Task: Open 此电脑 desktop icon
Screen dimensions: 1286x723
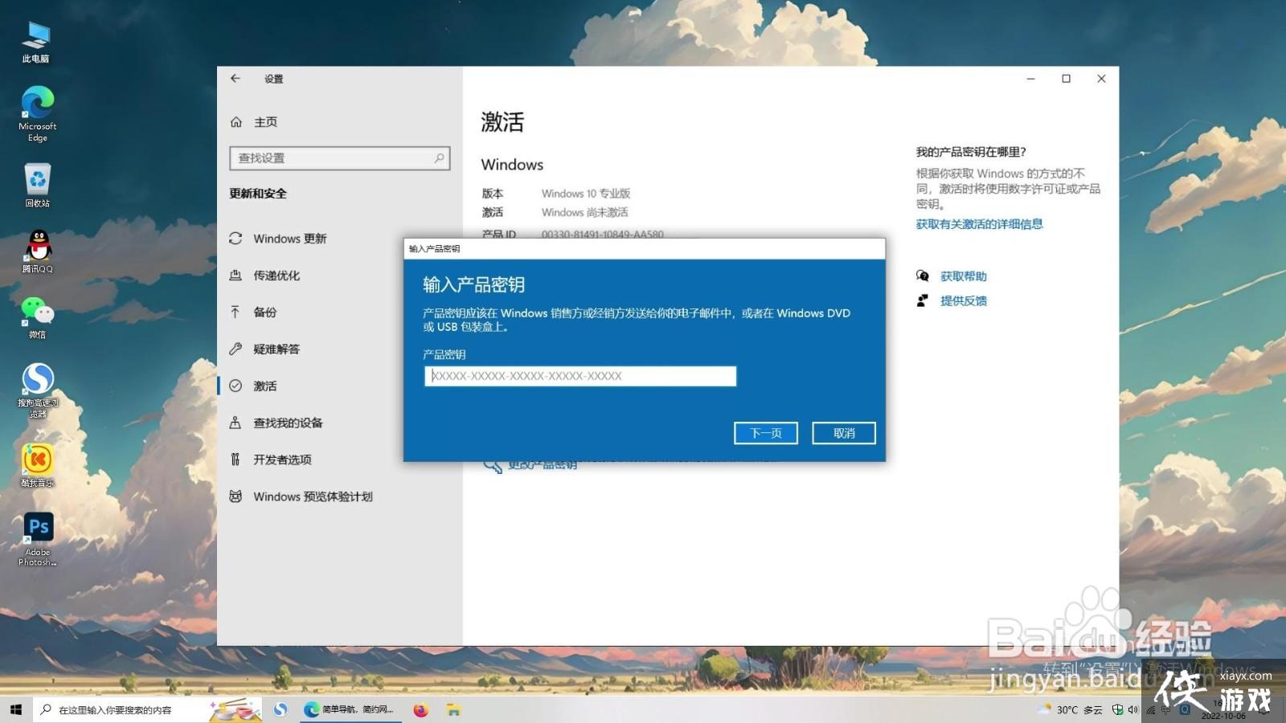Action: coord(36,43)
